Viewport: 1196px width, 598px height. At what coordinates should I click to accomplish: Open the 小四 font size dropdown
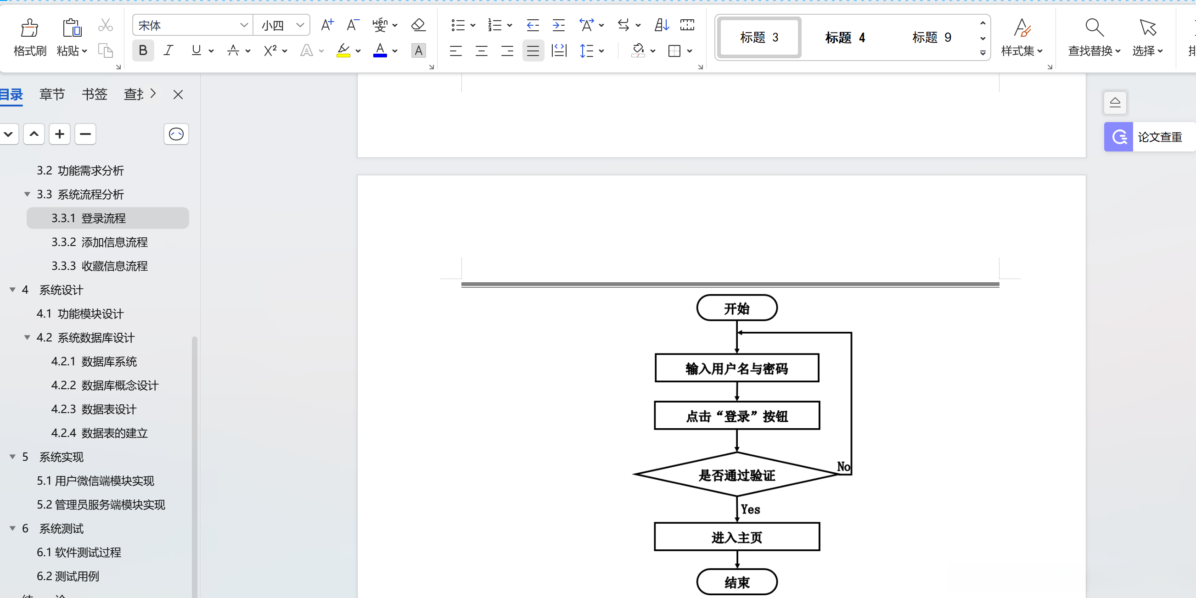pyautogui.click(x=300, y=25)
